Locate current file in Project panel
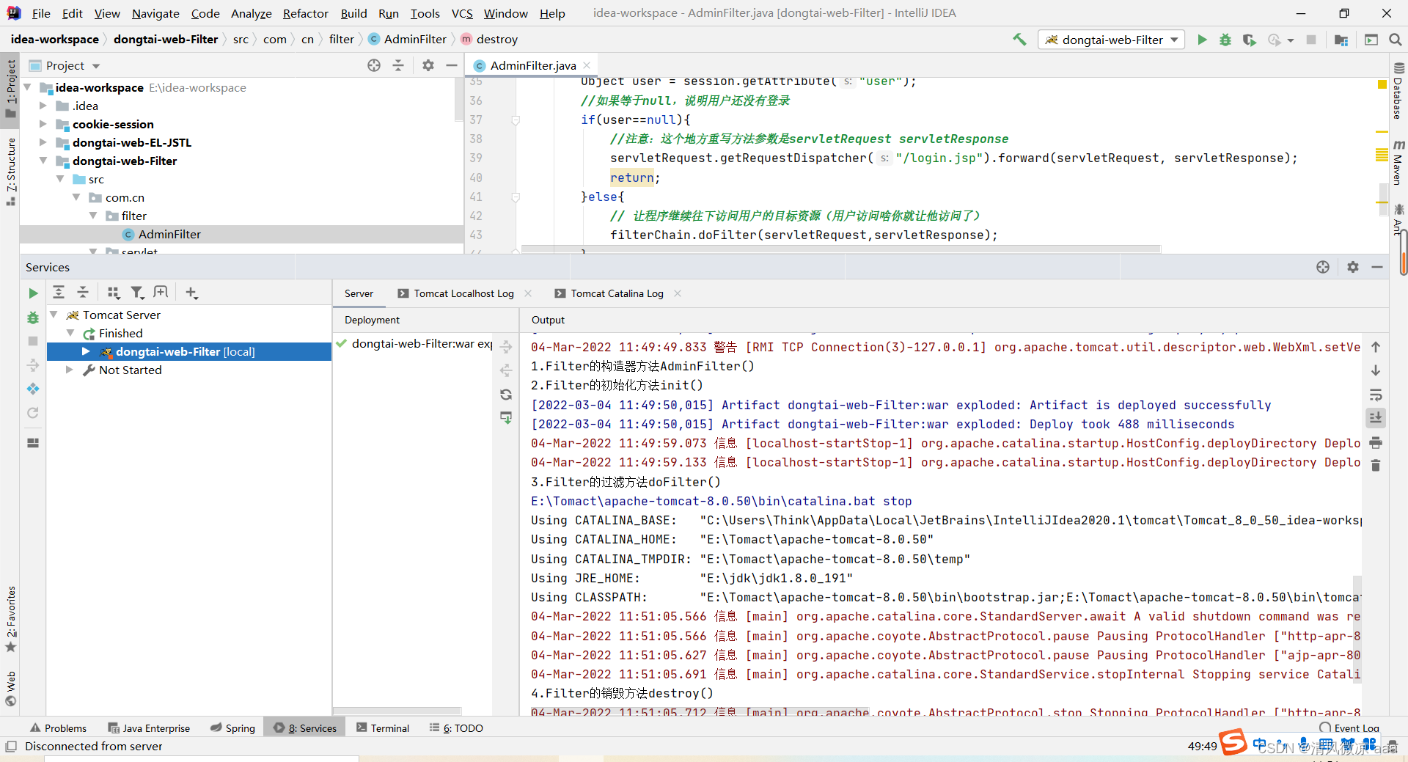The width and height of the screenshot is (1408, 762). point(374,65)
